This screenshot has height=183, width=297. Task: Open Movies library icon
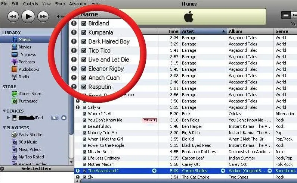pos(15,47)
